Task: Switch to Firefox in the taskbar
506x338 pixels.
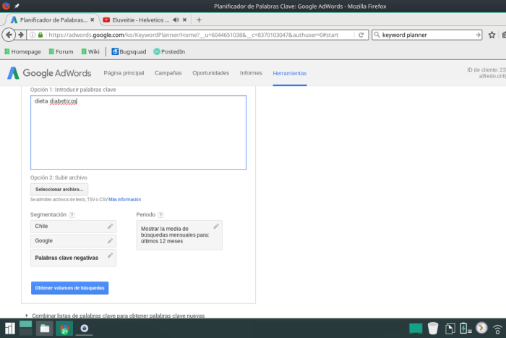Action: [64, 329]
